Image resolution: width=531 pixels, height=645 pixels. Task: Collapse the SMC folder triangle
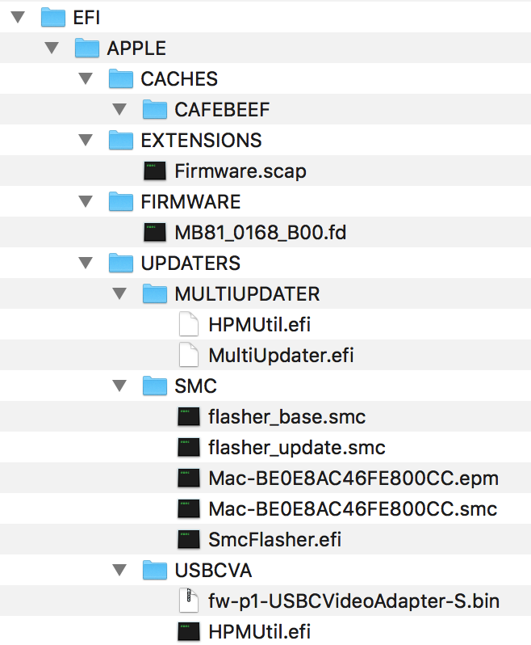120,386
